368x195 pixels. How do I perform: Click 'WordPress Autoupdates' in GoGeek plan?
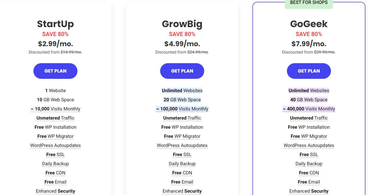309,145
